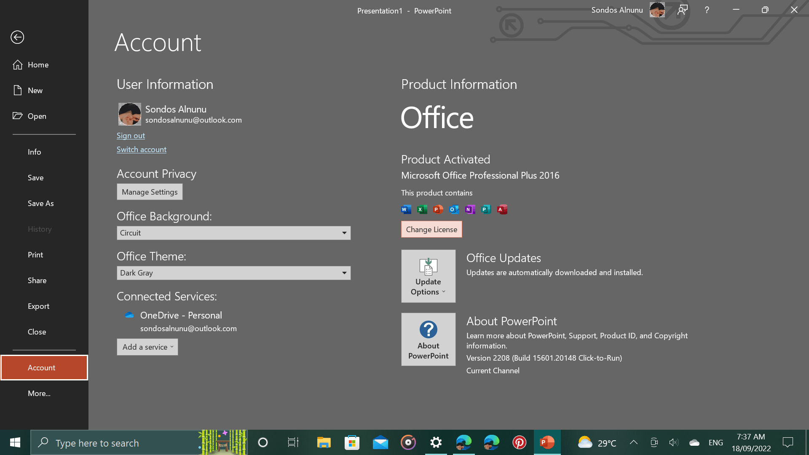Select Open in the backstage sidebar
Viewport: 809px width, 455px height.
[44, 116]
